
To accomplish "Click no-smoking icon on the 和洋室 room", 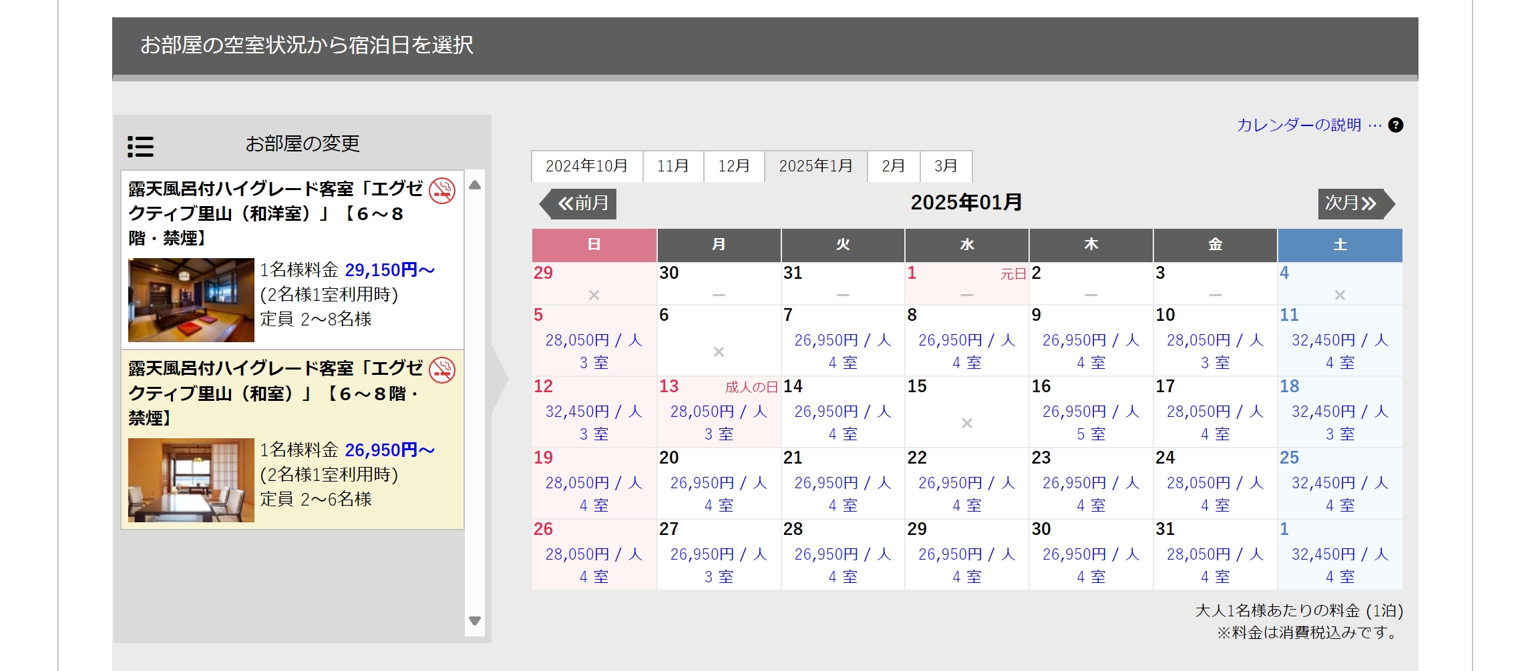I will coord(442,191).
